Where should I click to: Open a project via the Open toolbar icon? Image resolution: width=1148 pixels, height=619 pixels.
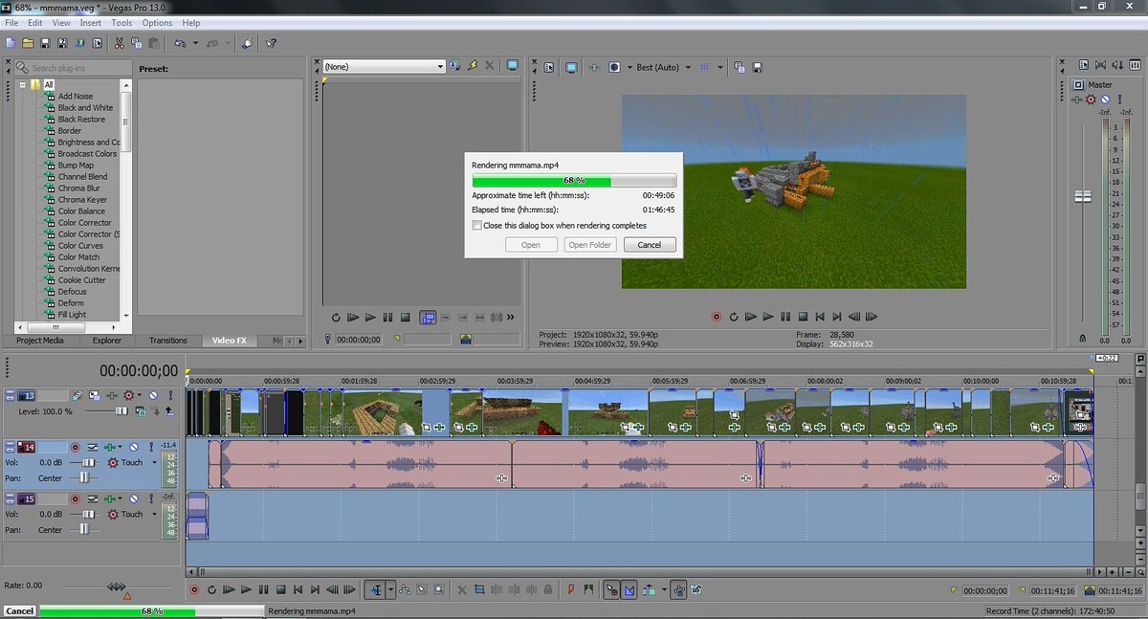point(29,43)
